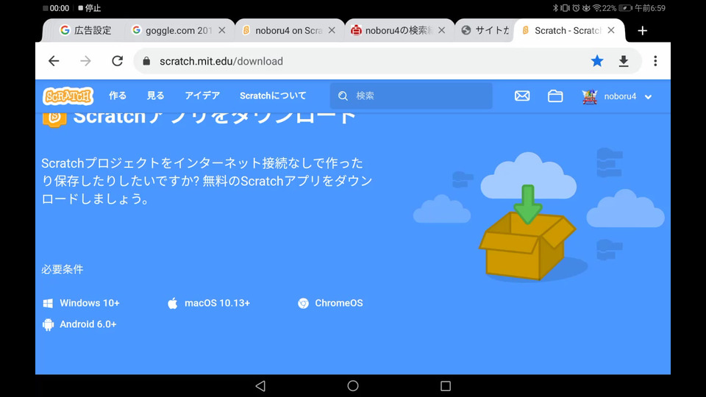Viewport: 706px width, 397px height.
Task: Close the noboru4の検索 tab
Action: coord(442,30)
